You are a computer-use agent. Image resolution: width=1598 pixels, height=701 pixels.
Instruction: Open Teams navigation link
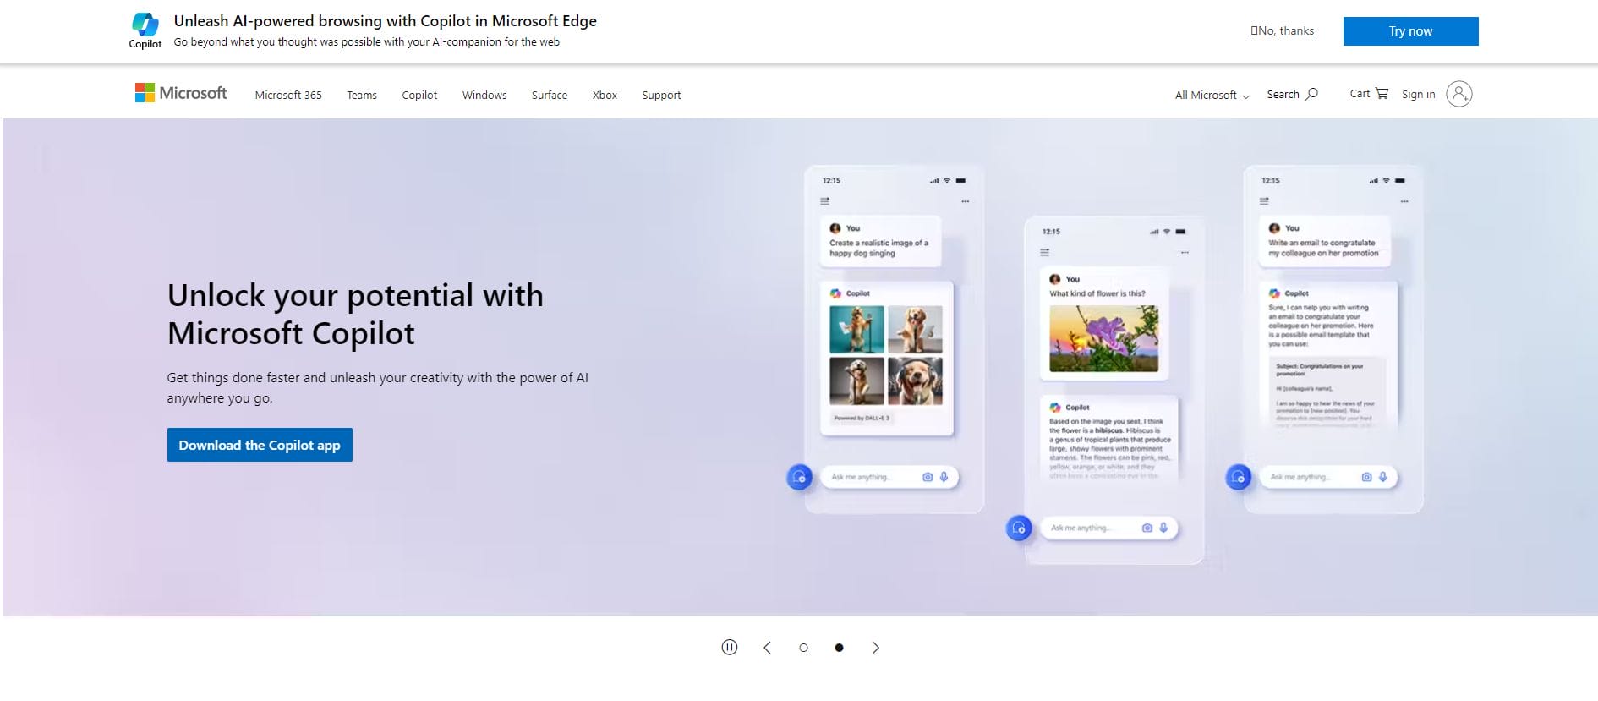[362, 95]
